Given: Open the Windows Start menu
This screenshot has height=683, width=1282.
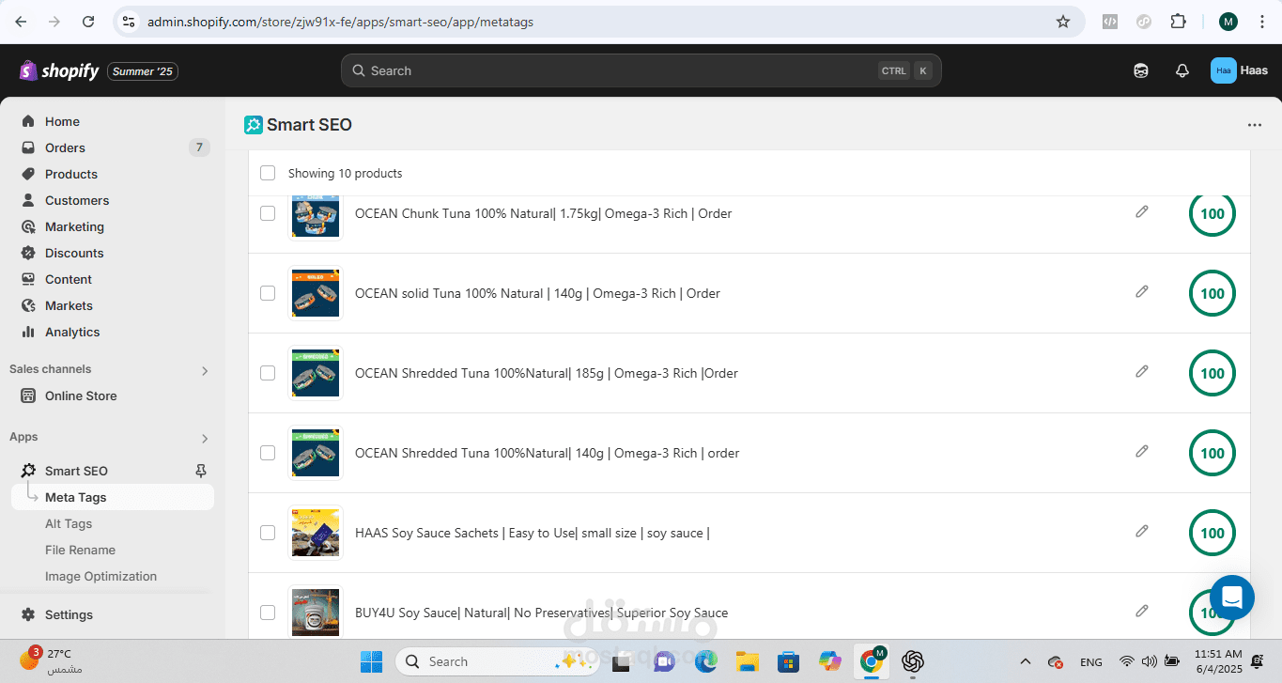Looking at the screenshot, I should click(371, 661).
